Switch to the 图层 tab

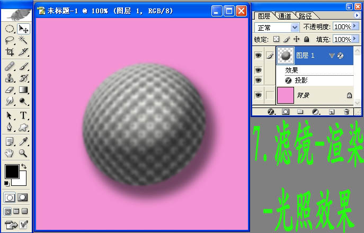click(x=264, y=16)
